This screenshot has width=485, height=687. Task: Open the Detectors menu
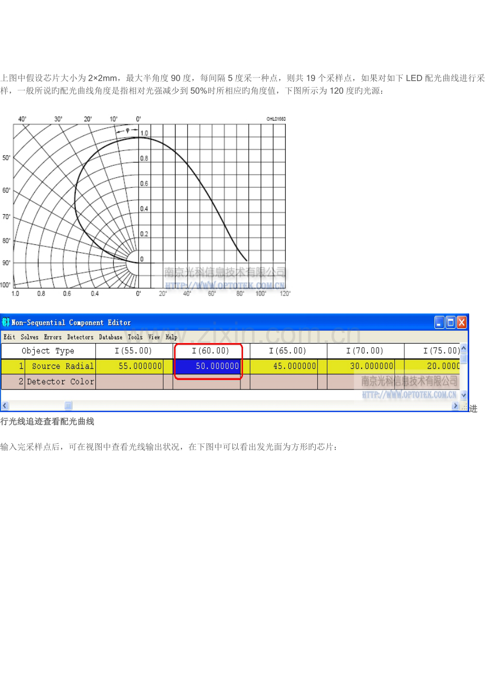pyautogui.click(x=80, y=337)
